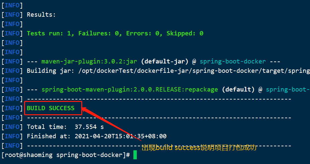This screenshot has height=164, width=310.
Task: Click the Building jar file path
Action: point(194,71)
